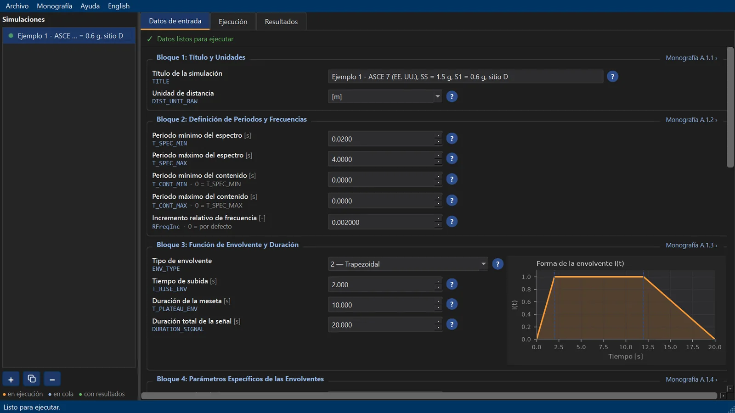Select Ejemplo 1 simulation in the list
Viewport: 735px width, 413px height.
click(69, 36)
